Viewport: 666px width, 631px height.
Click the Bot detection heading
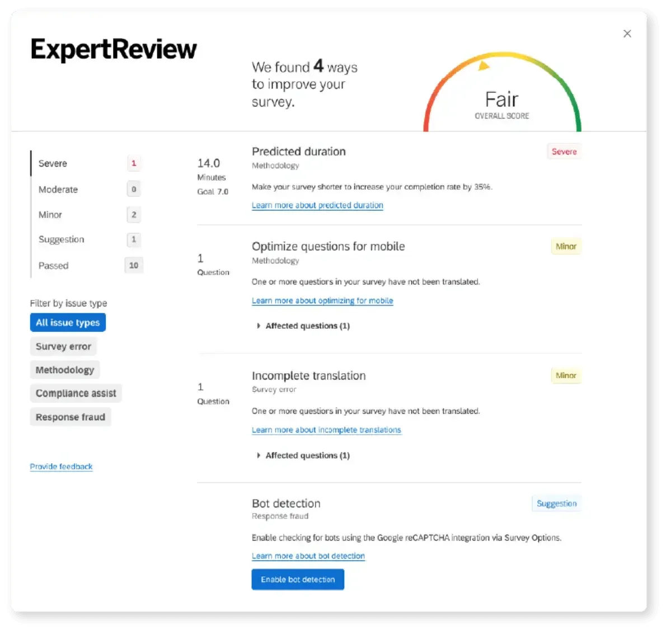(287, 503)
